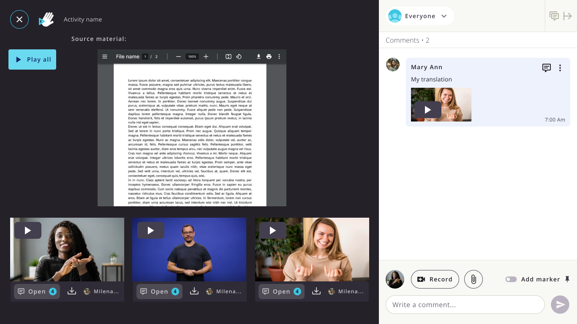Viewport: 577px width, 324px height.
Task: Collapse the comments side panel
Action: click(568, 16)
